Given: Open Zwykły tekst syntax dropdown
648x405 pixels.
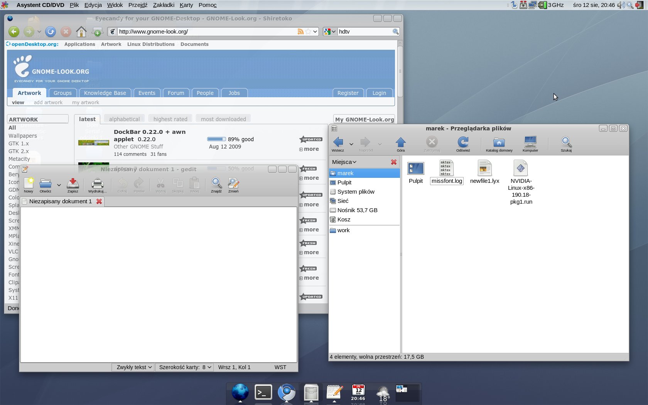Looking at the screenshot, I should (134, 367).
